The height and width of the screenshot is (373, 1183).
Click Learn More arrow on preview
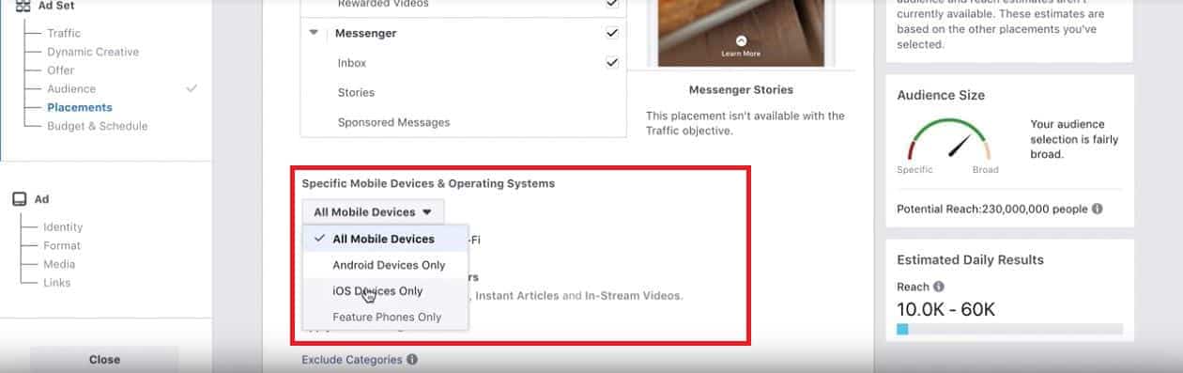pos(741,41)
